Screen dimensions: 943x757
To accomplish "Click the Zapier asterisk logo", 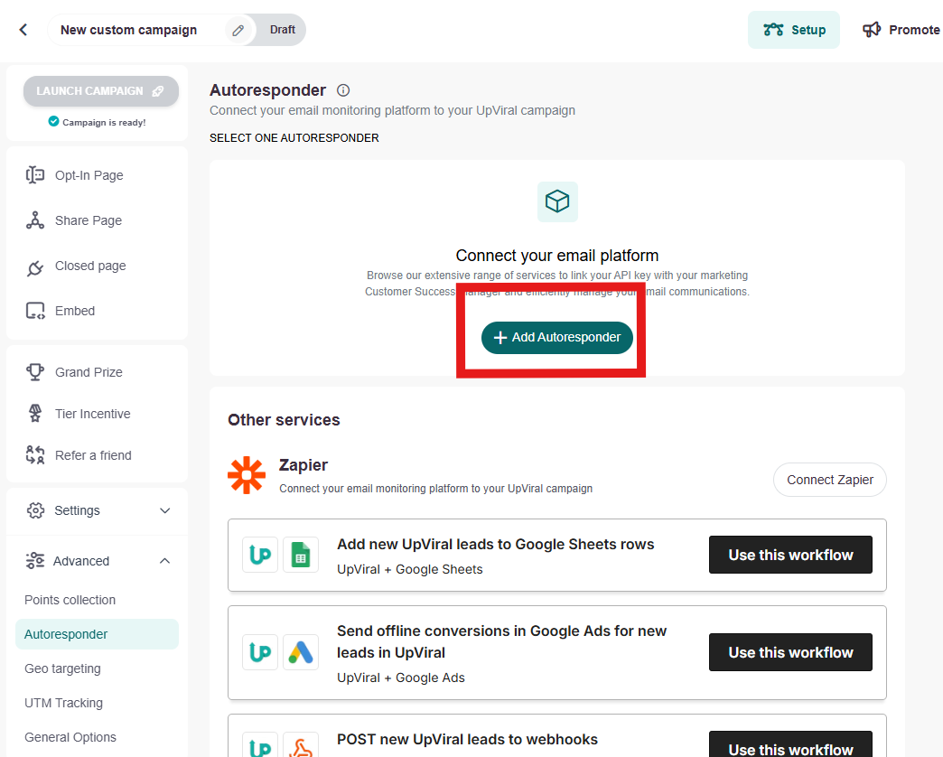I will click(x=247, y=475).
